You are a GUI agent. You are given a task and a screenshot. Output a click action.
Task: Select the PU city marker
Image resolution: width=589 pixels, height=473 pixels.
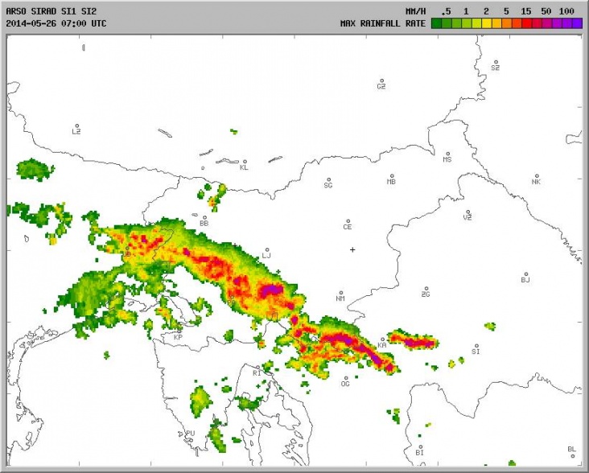coord(191,429)
